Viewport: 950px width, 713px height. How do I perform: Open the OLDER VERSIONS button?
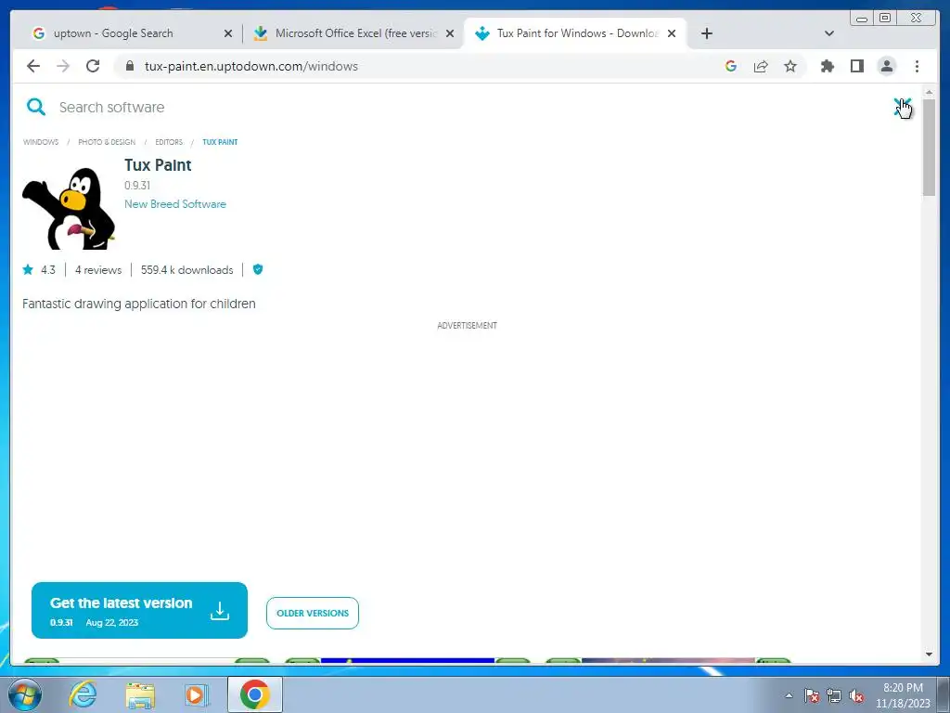313,613
